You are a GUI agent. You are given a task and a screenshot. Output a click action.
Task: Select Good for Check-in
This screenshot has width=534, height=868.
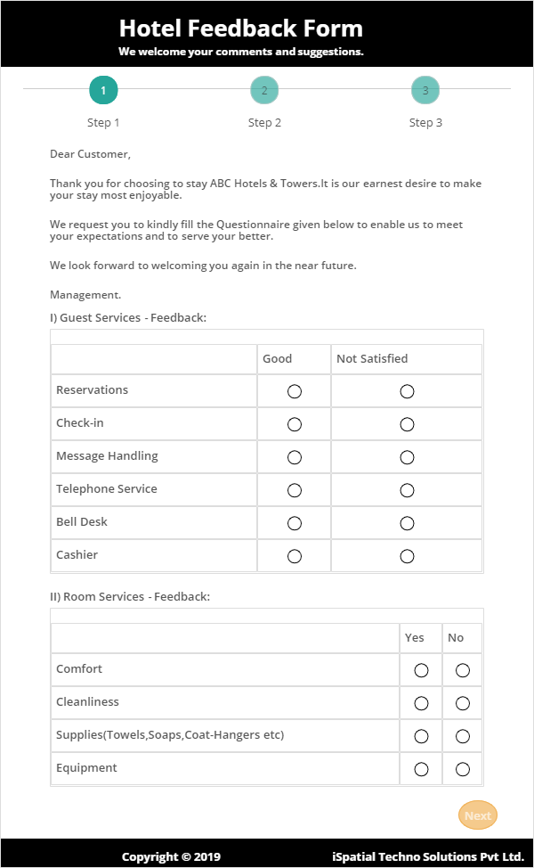[x=295, y=424]
